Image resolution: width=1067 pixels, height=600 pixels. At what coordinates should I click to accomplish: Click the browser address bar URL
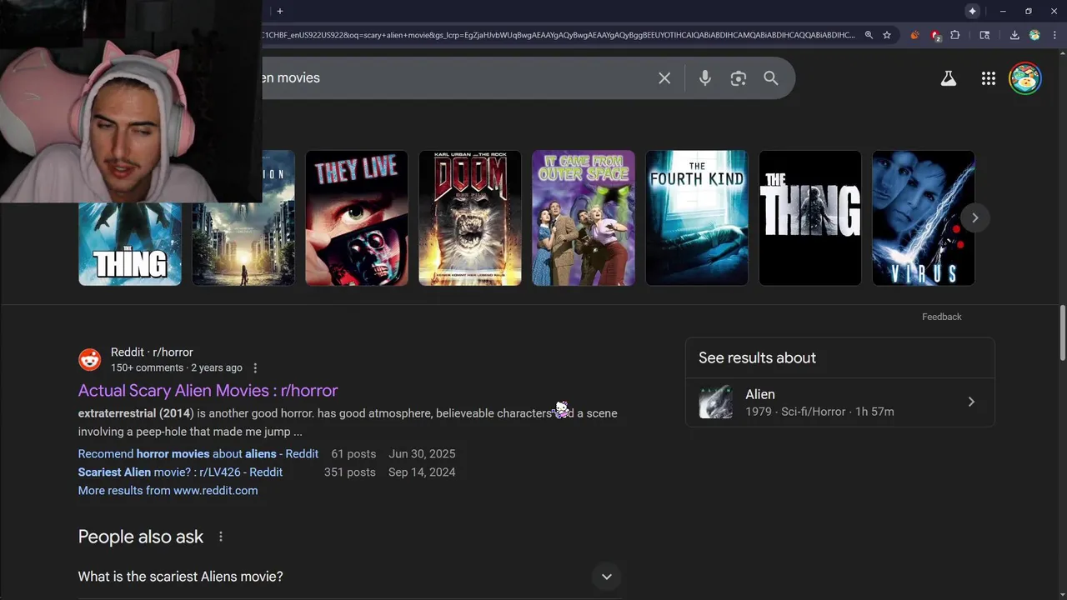coord(559,35)
